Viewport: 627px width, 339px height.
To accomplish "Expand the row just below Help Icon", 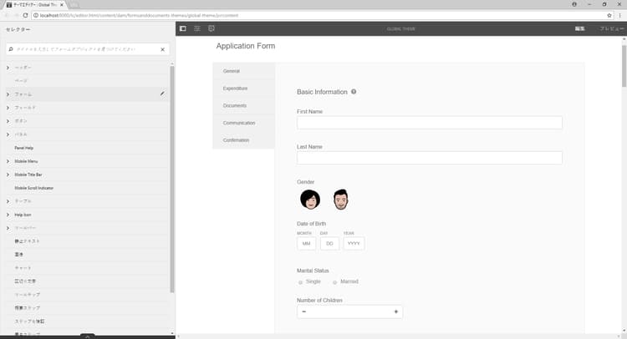I will [x=8, y=228].
